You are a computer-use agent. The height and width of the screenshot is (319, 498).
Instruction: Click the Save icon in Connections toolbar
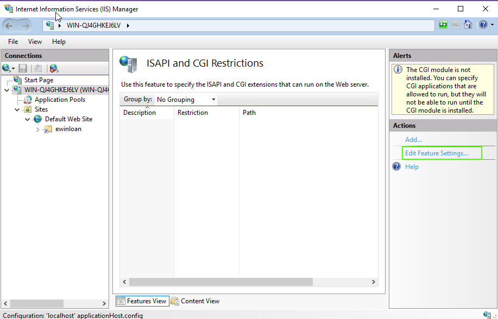23,68
